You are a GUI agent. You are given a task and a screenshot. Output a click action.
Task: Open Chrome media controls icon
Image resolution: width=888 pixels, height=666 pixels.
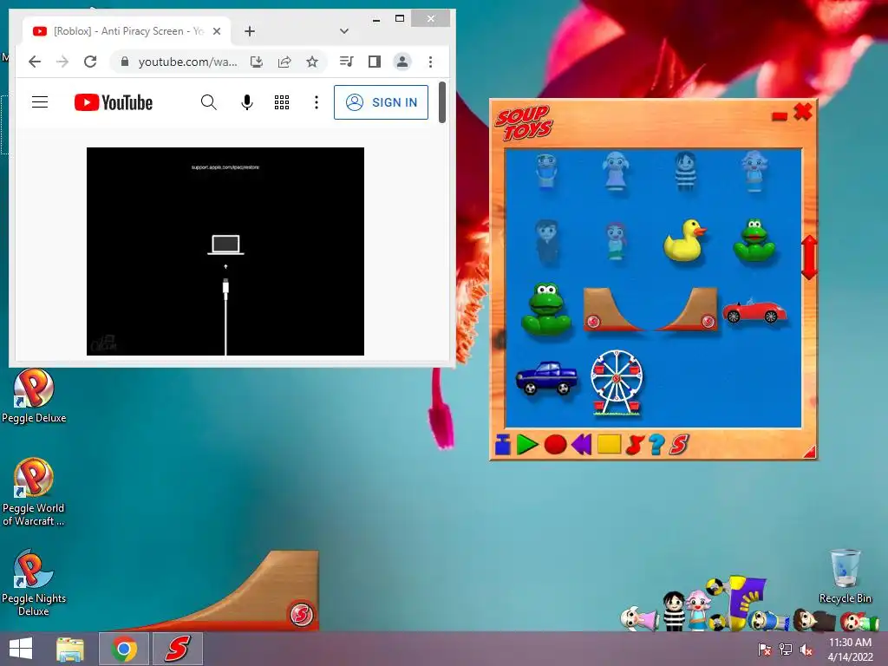click(347, 62)
